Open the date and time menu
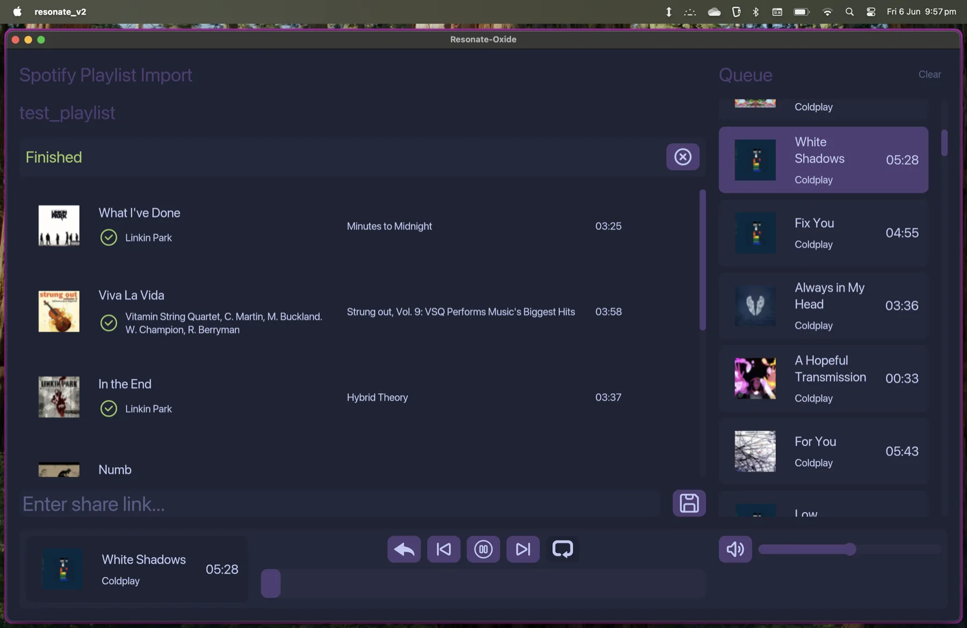967x628 pixels. click(921, 12)
